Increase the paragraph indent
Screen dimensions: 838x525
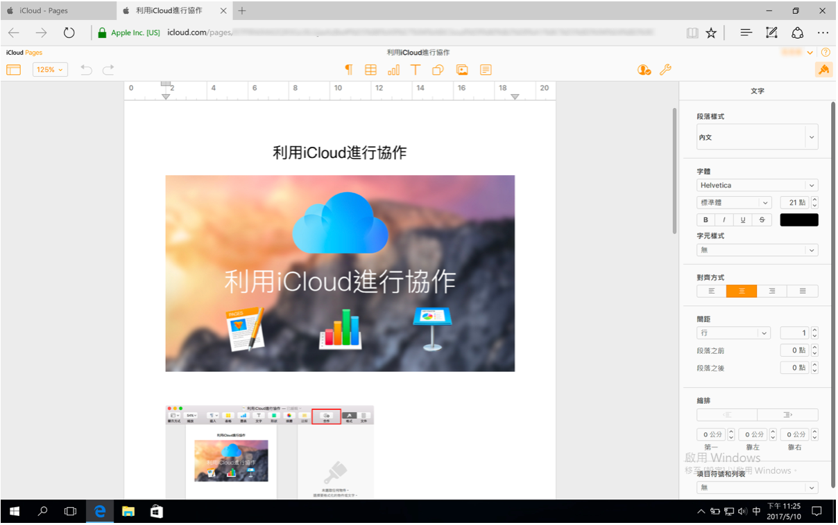point(788,415)
